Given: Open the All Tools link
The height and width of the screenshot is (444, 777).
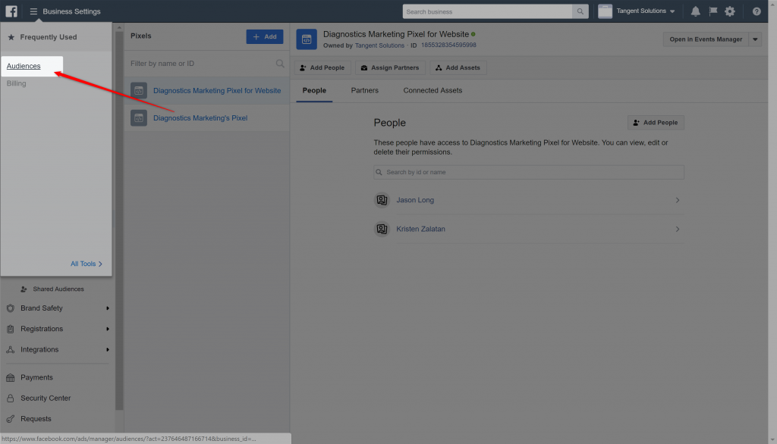Looking at the screenshot, I should click(x=87, y=264).
